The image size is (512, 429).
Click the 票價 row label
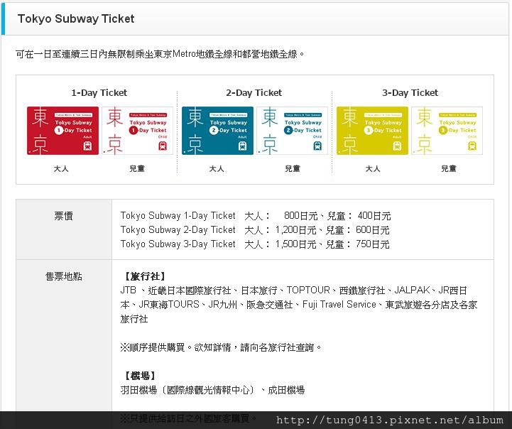[x=63, y=216]
